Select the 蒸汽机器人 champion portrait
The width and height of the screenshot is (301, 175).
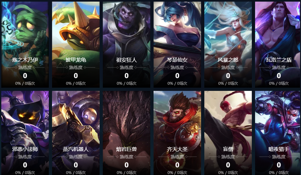(75, 133)
